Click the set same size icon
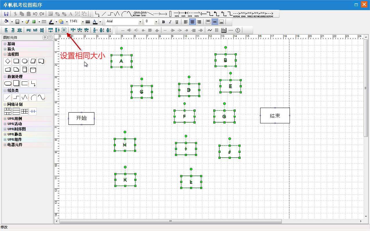Image resolution: width=370 pixels, height=231 pixels. 64,30
